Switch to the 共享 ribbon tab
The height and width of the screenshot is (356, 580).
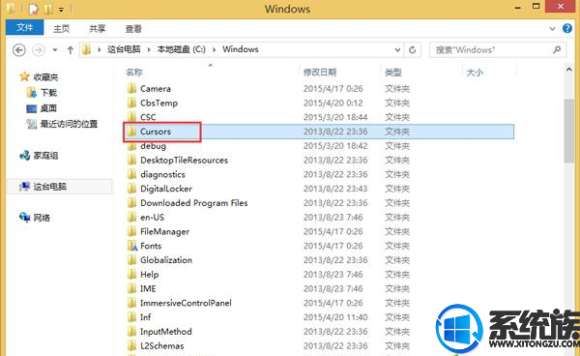tap(98, 28)
